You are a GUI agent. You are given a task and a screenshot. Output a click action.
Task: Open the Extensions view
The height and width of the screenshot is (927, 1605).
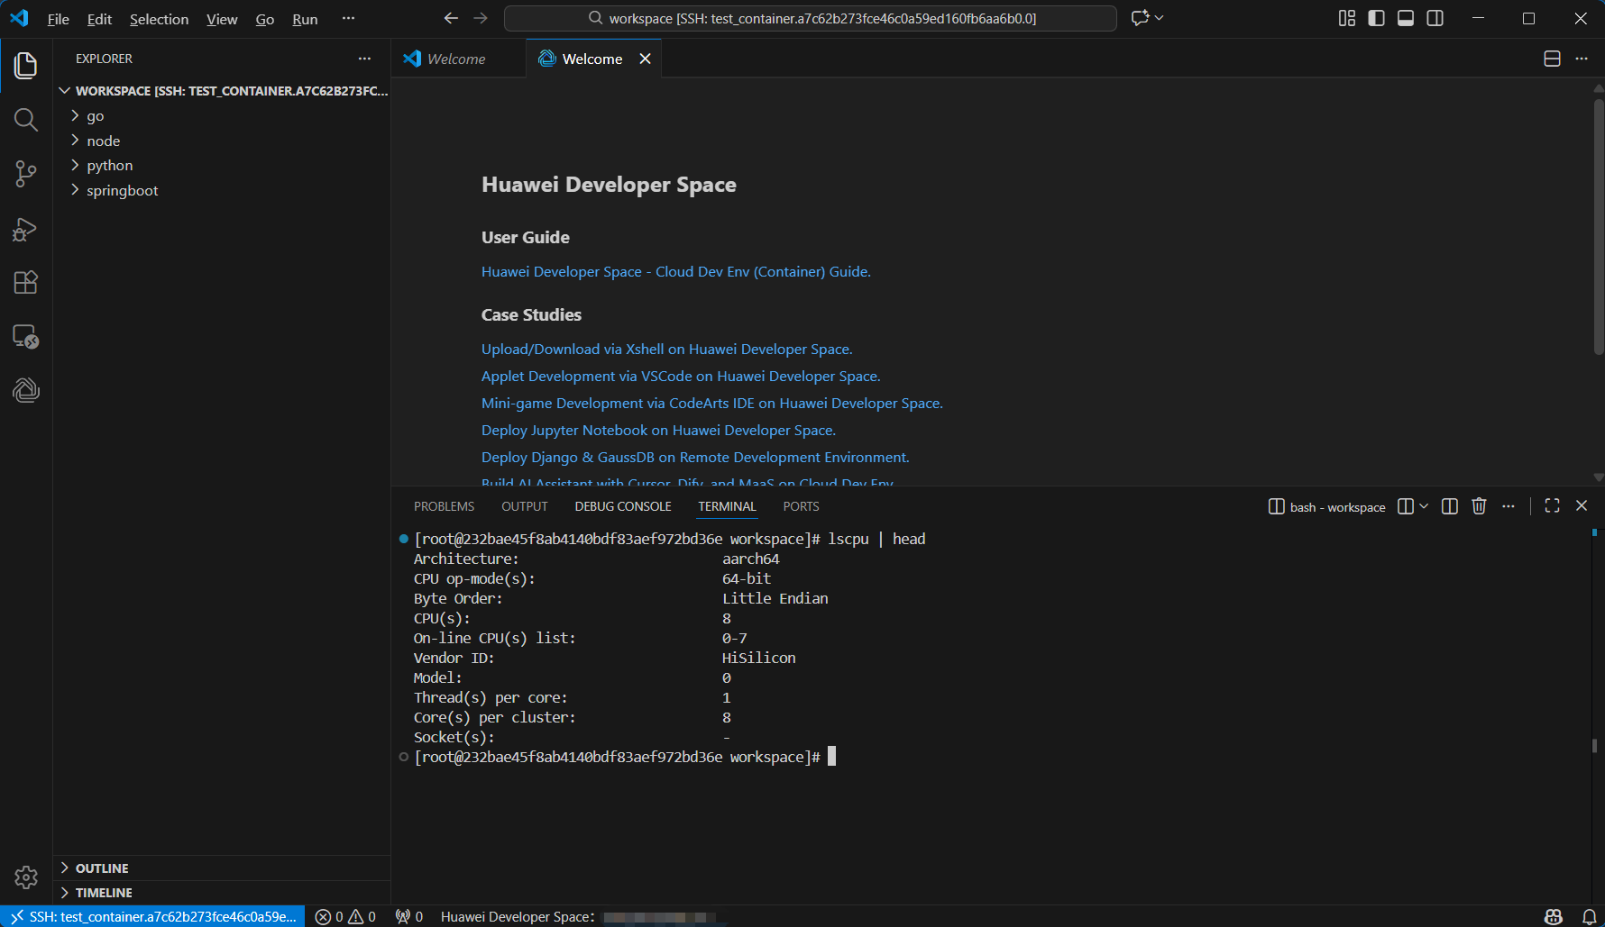click(26, 283)
